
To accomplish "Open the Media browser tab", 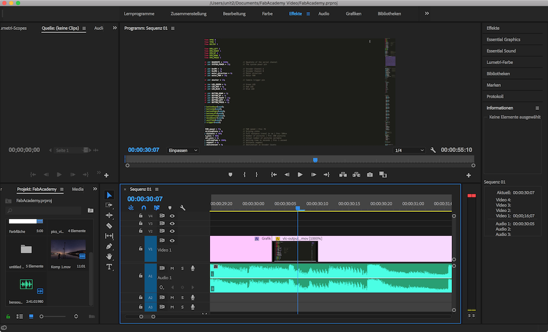I will (78, 189).
